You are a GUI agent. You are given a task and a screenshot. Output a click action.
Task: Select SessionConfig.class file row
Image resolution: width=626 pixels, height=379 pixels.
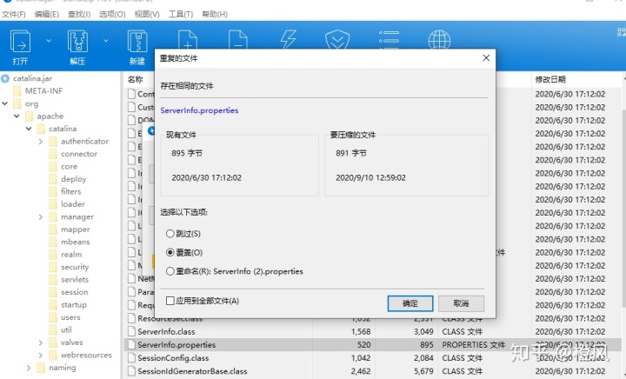coord(373,358)
